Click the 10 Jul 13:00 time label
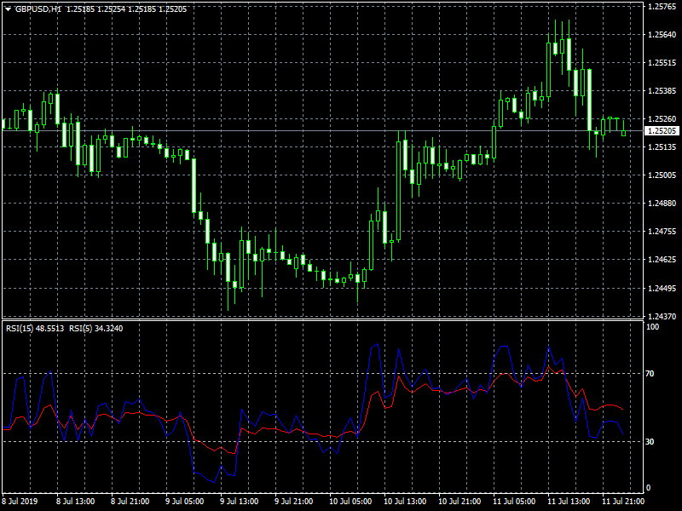 click(405, 502)
